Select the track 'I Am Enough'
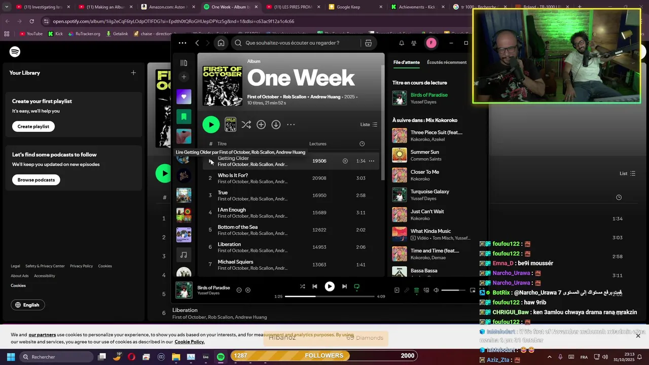Viewport: 649px width, 365px height. 232,210
